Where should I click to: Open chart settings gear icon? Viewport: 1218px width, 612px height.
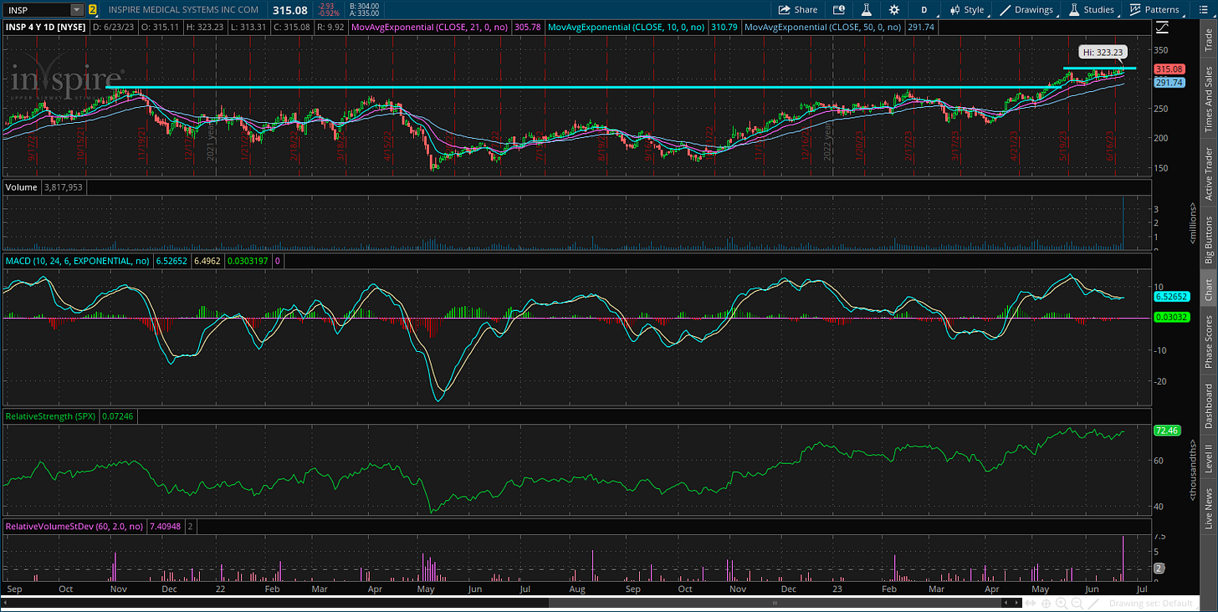click(x=894, y=10)
